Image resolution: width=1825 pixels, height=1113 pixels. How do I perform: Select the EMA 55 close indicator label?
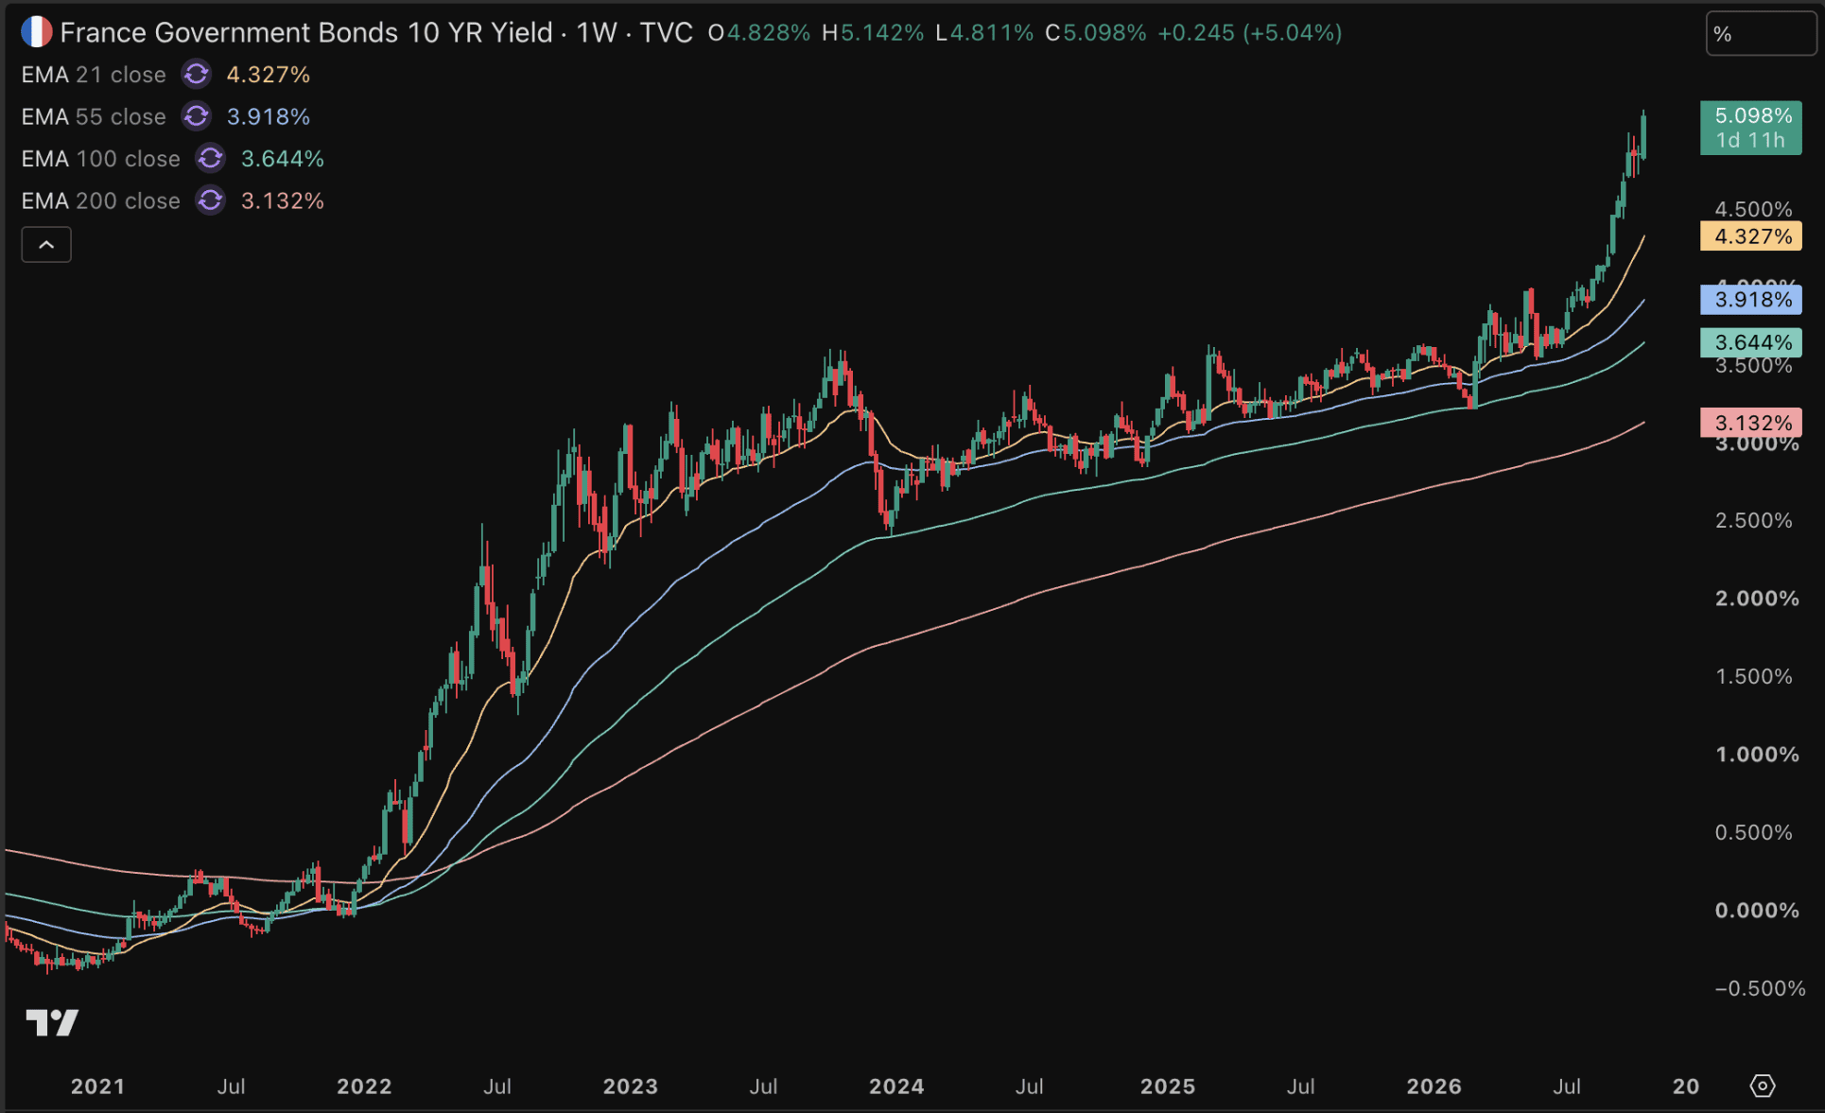(94, 116)
